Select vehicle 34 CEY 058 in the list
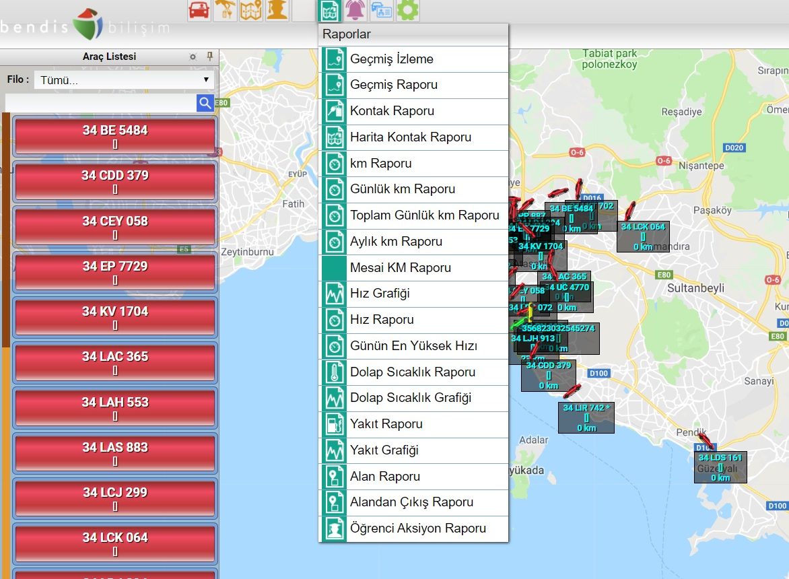The image size is (789, 579). coord(115,226)
